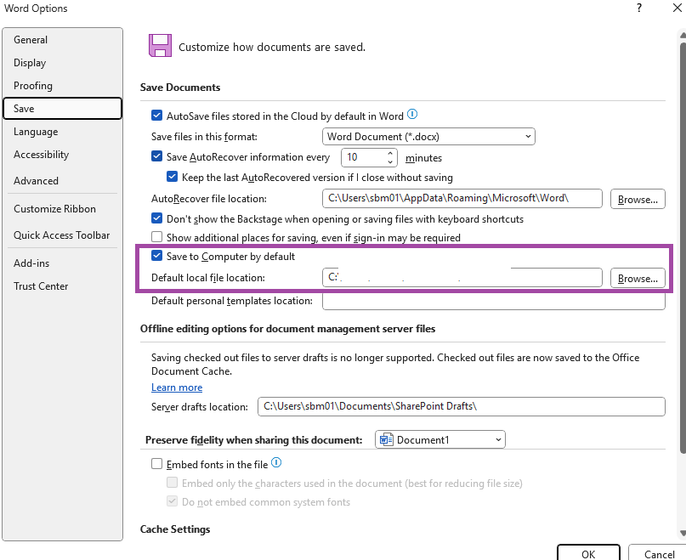686x560 pixels.
Task: Increase AutoRecover minutes with up arrow
Action: [x=390, y=154]
